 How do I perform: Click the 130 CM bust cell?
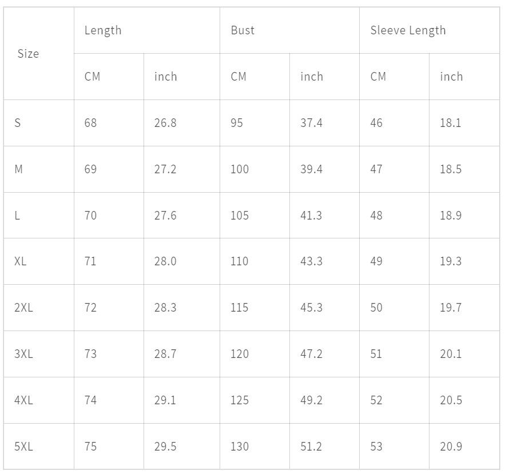pos(240,447)
